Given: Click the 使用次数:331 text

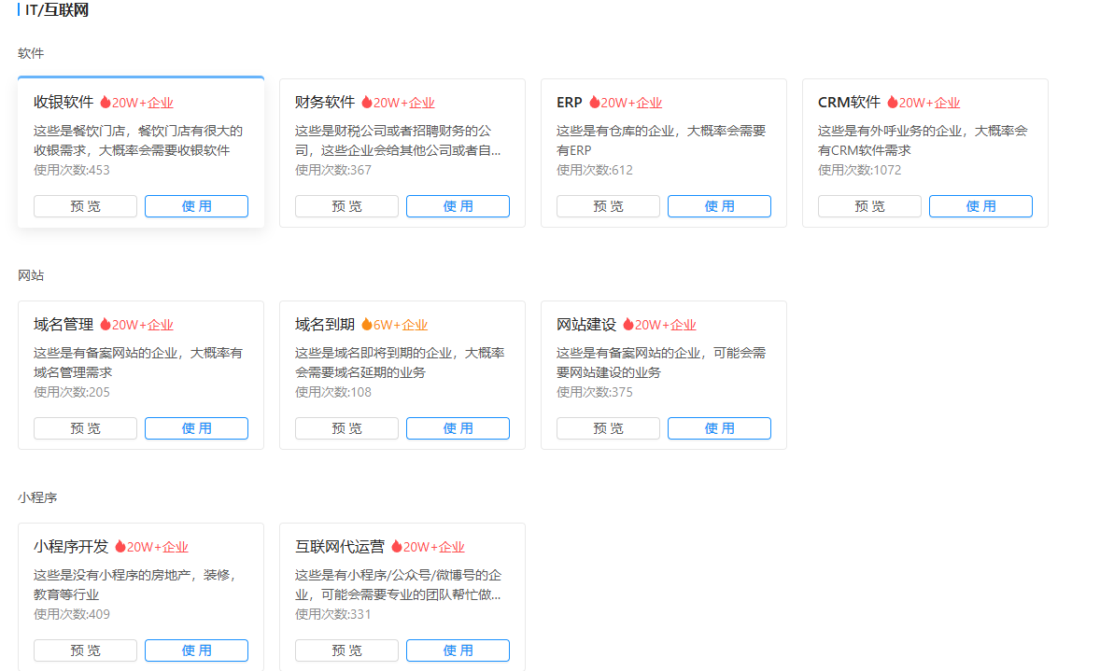Looking at the screenshot, I should coord(333,614).
